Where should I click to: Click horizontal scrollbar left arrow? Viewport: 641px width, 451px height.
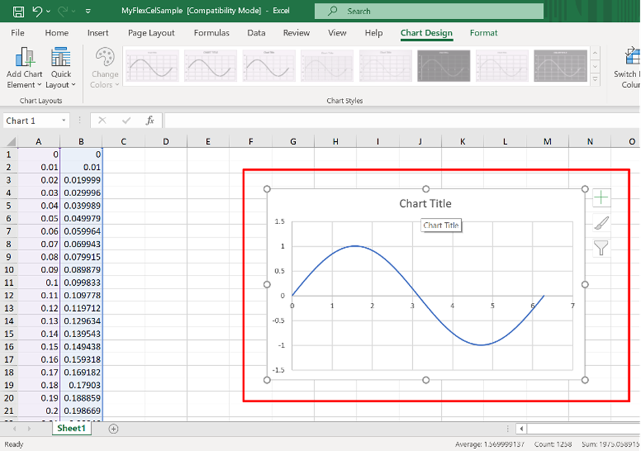(521, 428)
